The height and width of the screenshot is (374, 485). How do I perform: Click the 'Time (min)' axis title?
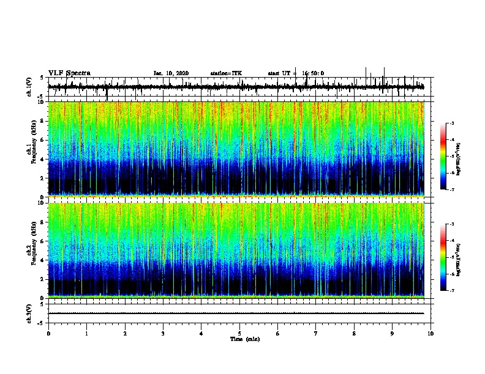point(245,339)
